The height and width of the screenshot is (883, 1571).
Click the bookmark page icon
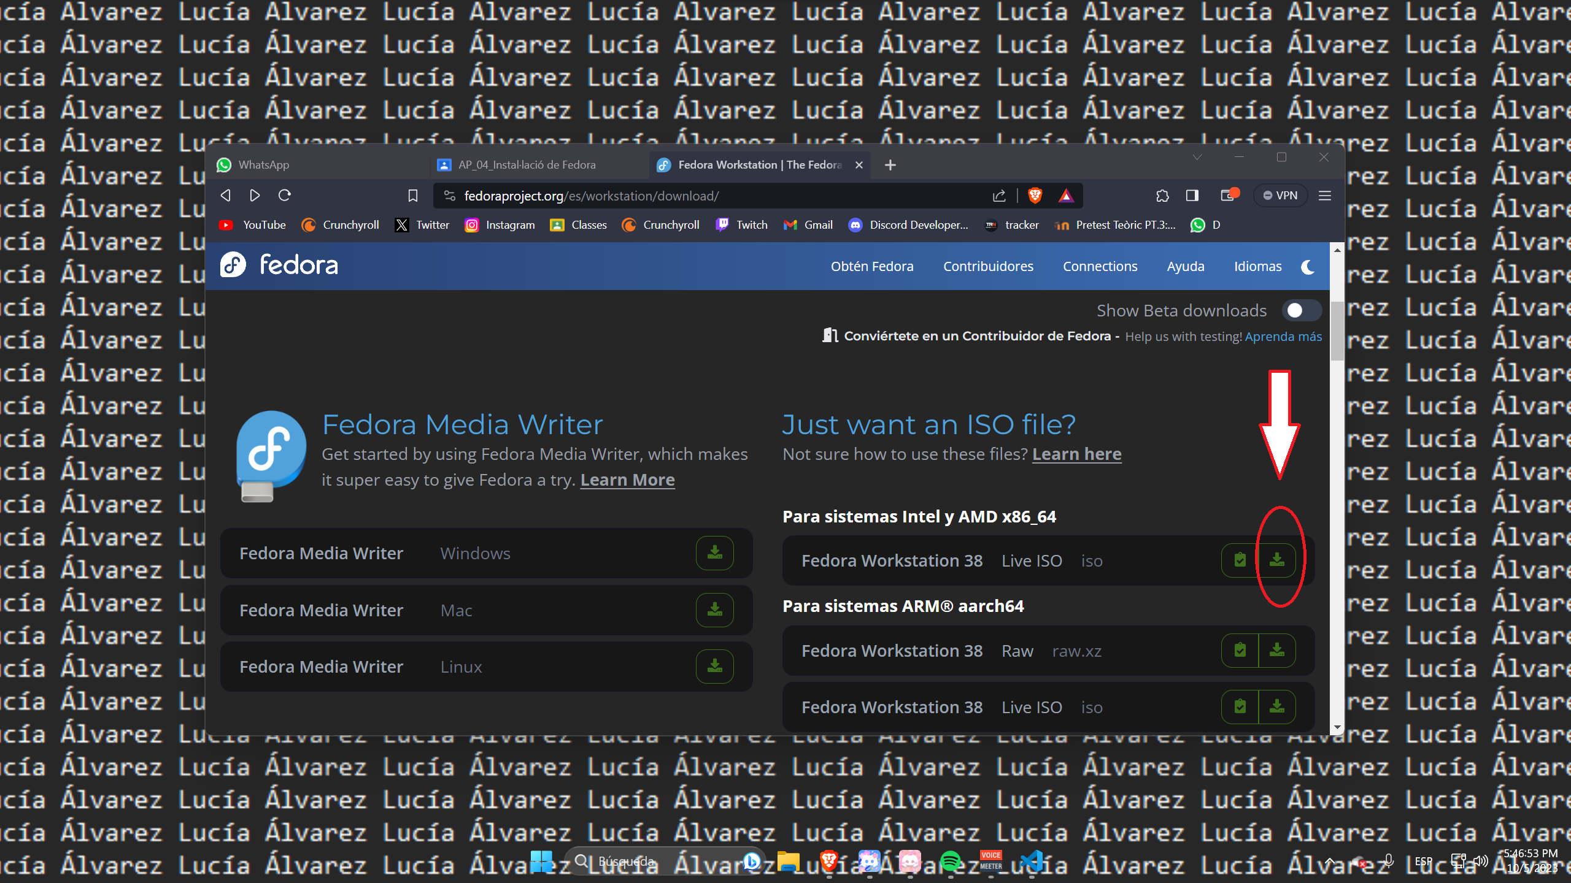click(x=413, y=196)
